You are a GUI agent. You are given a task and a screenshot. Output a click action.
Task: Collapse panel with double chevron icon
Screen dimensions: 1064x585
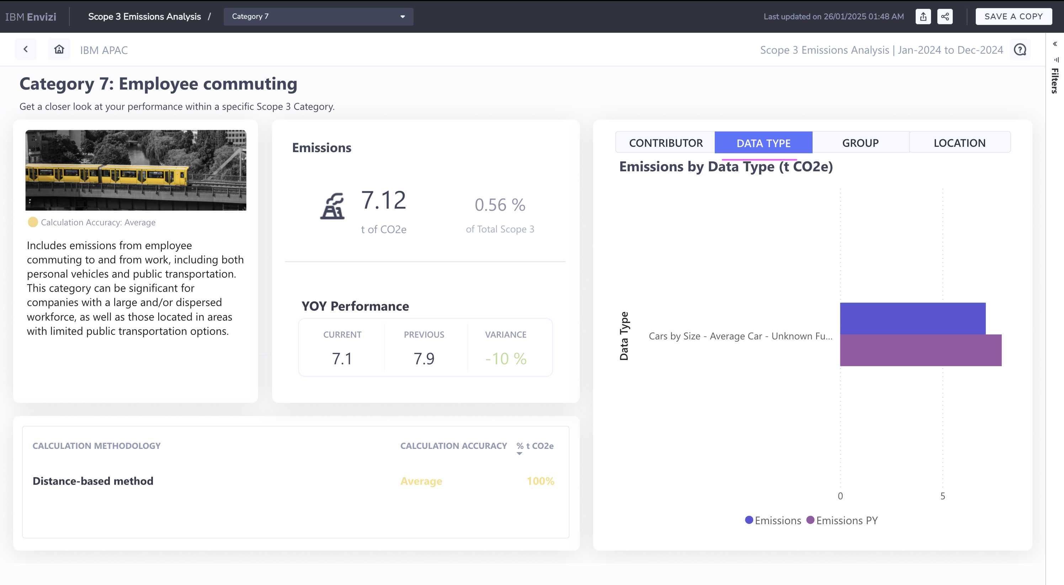[x=1054, y=44]
